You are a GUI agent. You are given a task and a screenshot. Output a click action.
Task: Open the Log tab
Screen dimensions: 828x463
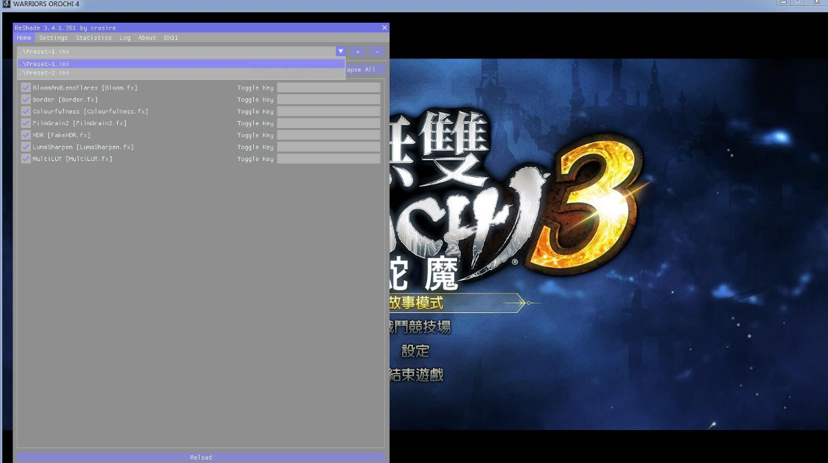125,38
